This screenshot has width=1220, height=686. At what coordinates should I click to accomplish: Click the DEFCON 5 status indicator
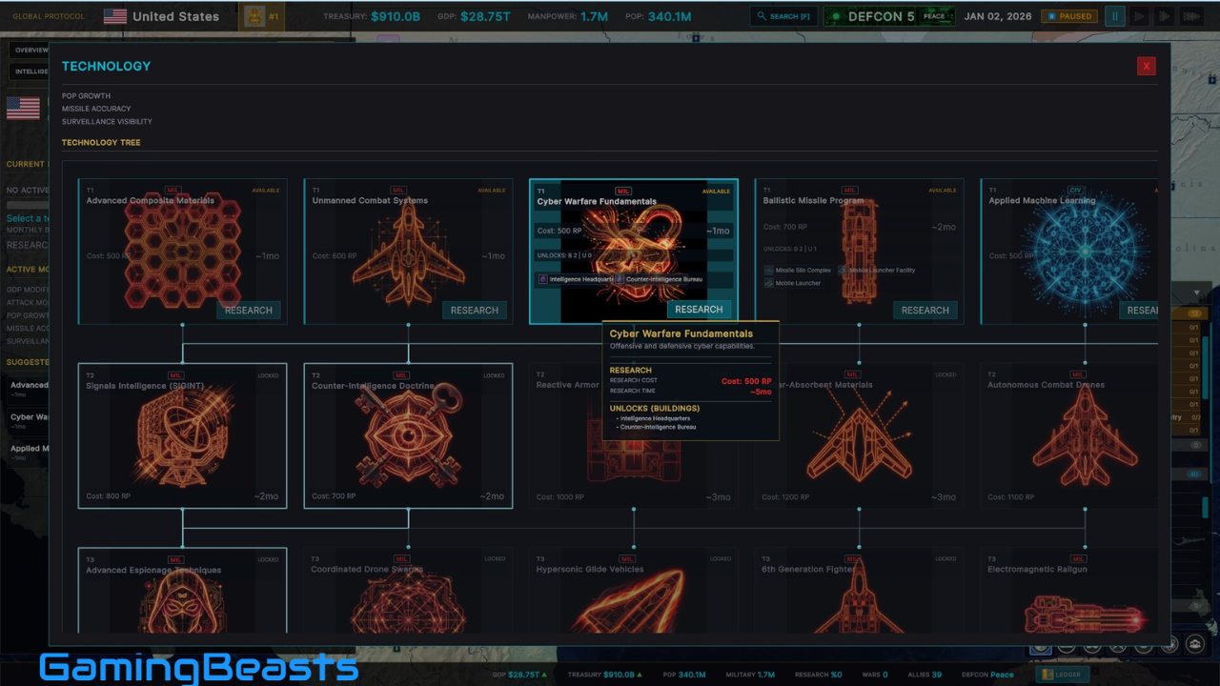pyautogui.click(x=889, y=16)
